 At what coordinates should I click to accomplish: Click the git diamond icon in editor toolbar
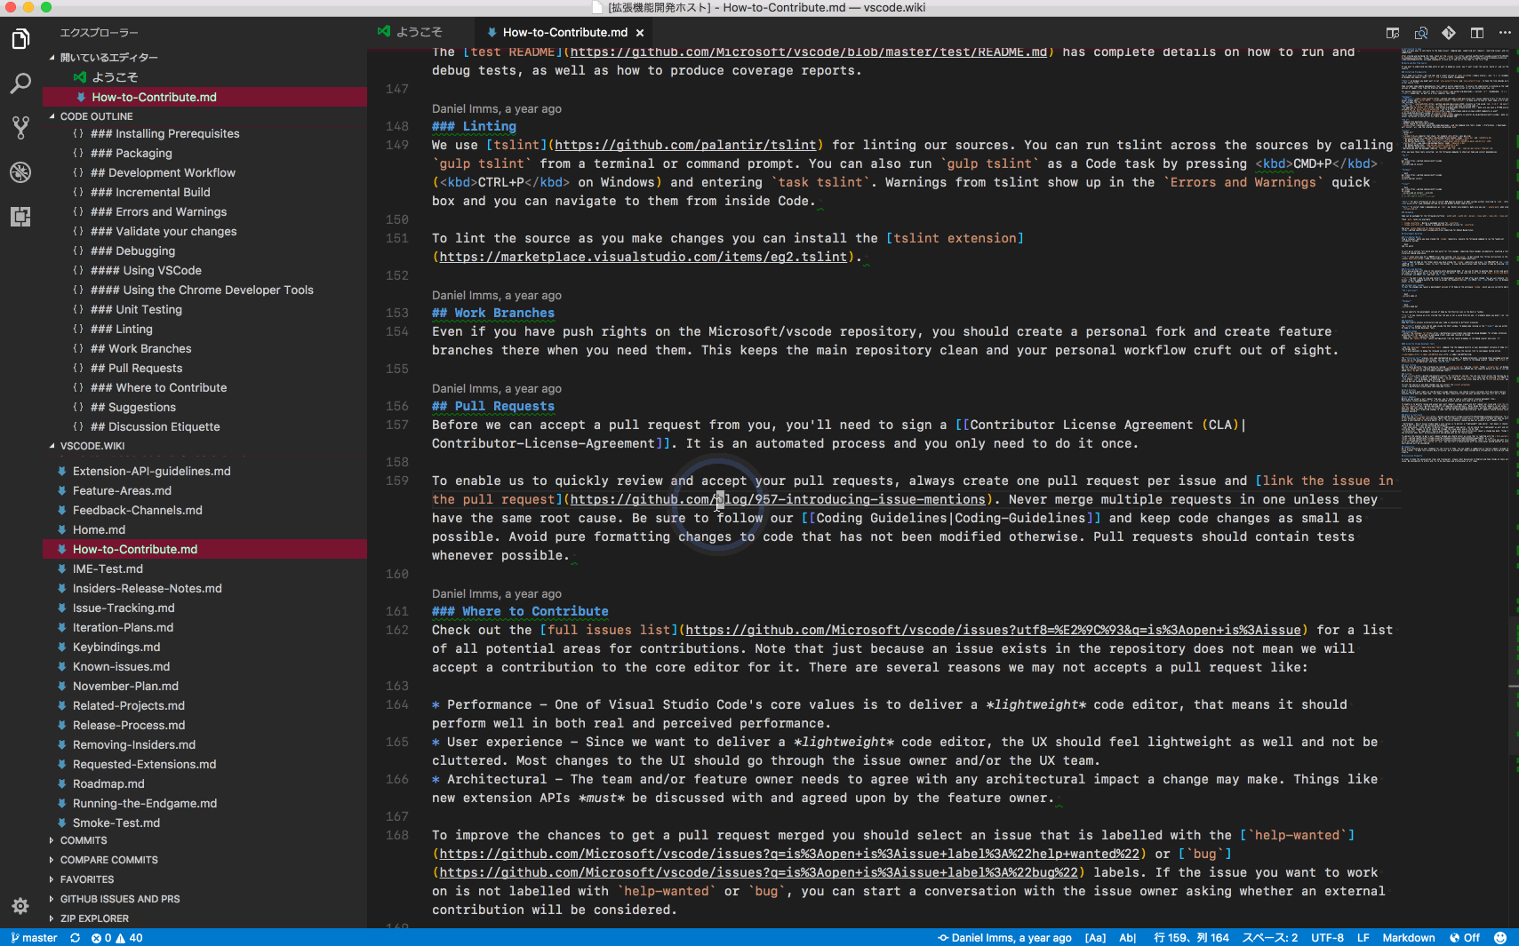pos(1449,33)
